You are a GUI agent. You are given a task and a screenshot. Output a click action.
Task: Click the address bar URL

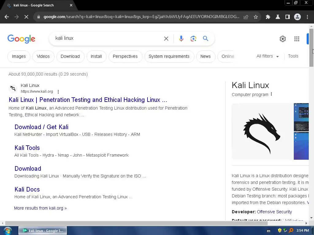(141, 17)
